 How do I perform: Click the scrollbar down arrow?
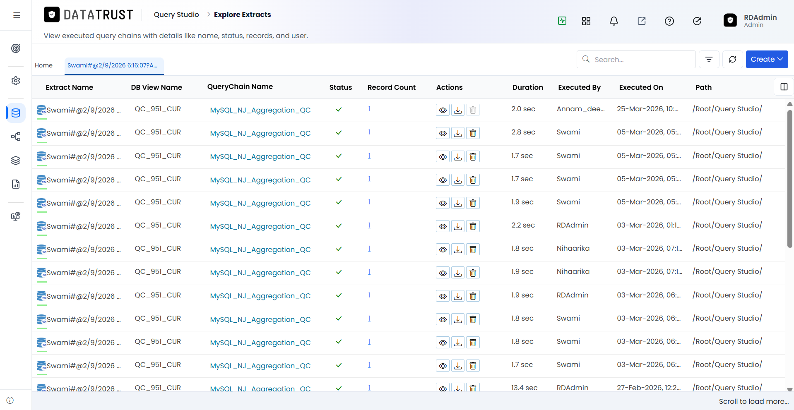click(789, 389)
